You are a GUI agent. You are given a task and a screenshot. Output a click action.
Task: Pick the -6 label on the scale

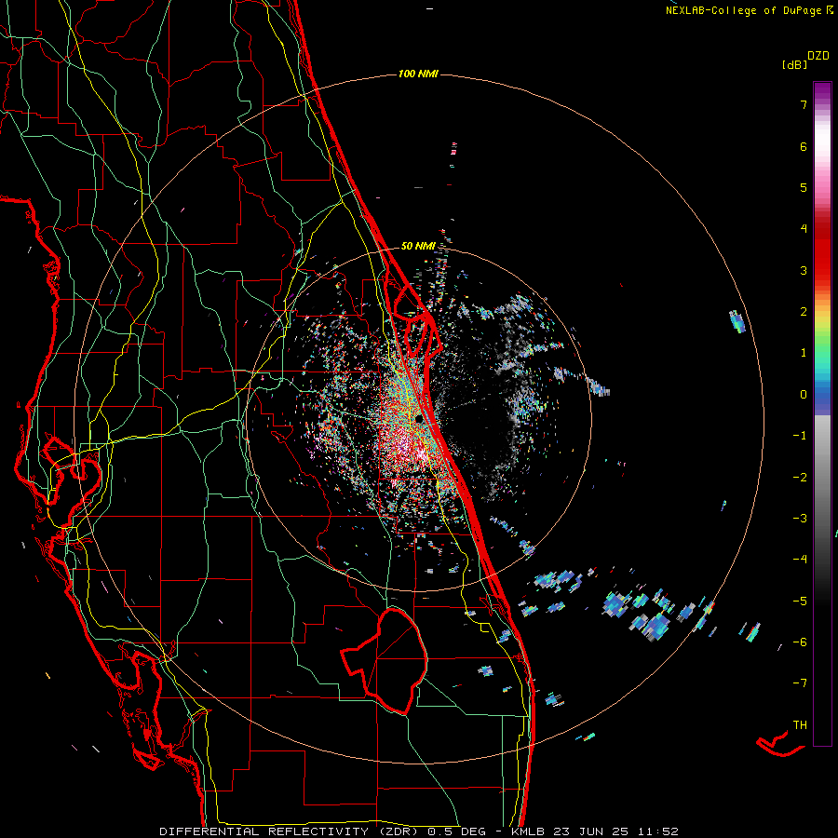tap(800, 642)
